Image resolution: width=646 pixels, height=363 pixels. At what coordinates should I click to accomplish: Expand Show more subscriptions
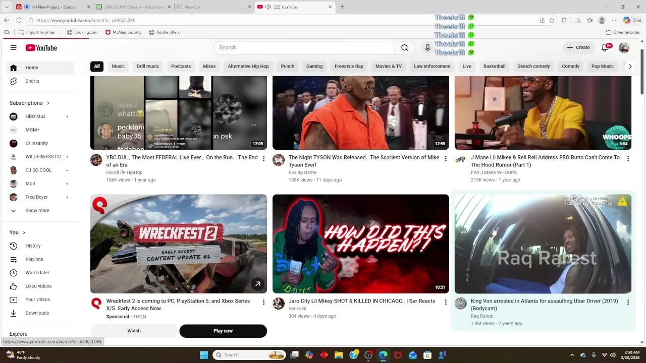[38, 211]
